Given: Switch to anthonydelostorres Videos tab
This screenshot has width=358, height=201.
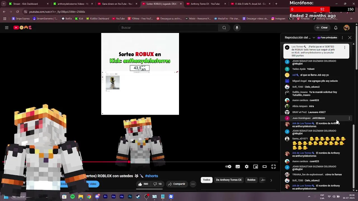Looking at the screenshot, I should pyautogui.click(x=73, y=4).
